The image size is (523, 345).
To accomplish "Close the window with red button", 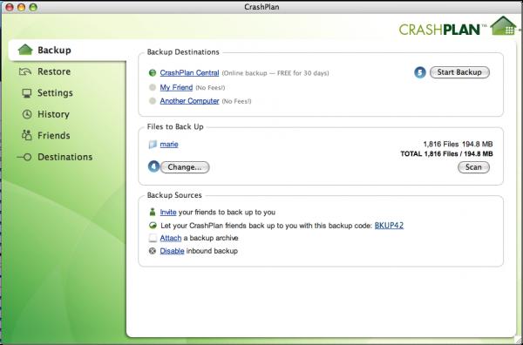I will 10,7.
